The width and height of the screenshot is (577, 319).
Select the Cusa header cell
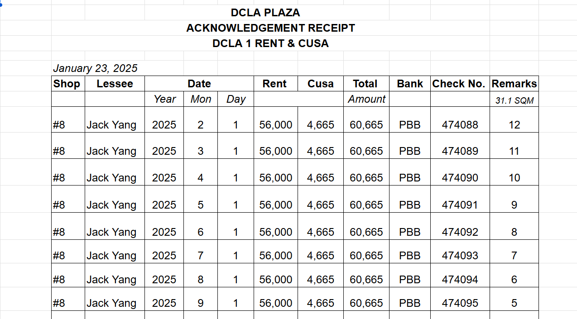(x=320, y=84)
